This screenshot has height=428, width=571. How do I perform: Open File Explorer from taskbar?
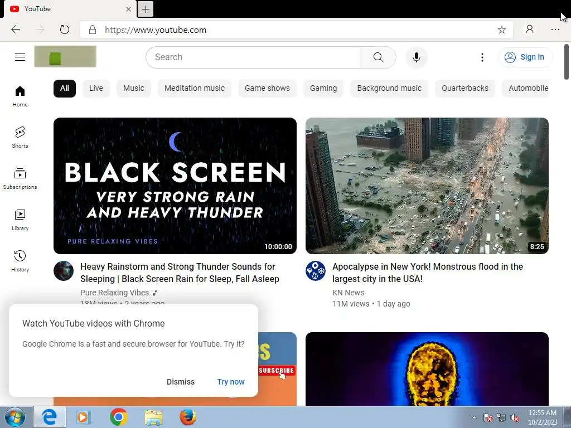click(153, 417)
